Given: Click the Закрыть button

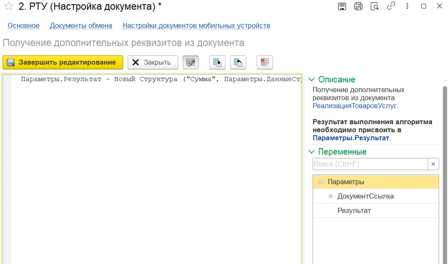Looking at the screenshot, I should pos(153,63).
